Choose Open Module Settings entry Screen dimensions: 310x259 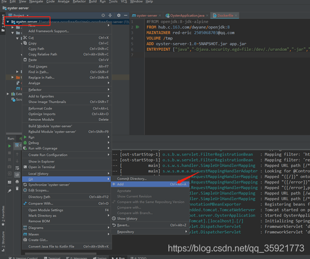(67, 210)
